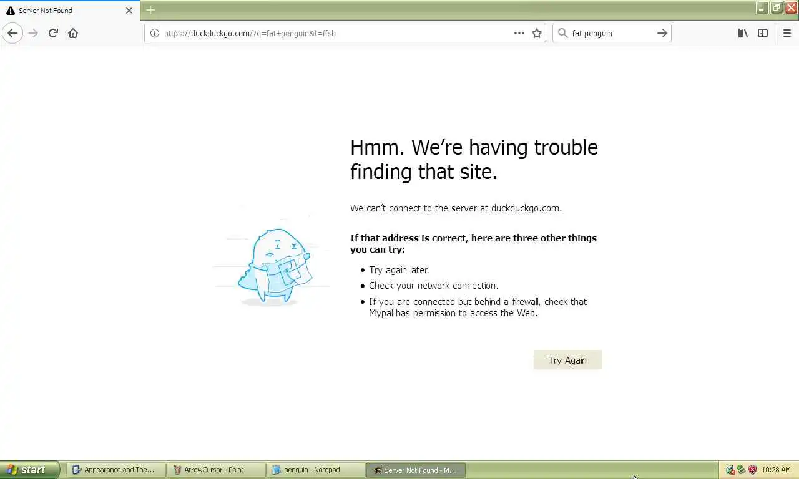This screenshot has height=479, width=799.
Task: Click the 'Hmm. We're having trouble' heading
Action: [x=474, y=160]
